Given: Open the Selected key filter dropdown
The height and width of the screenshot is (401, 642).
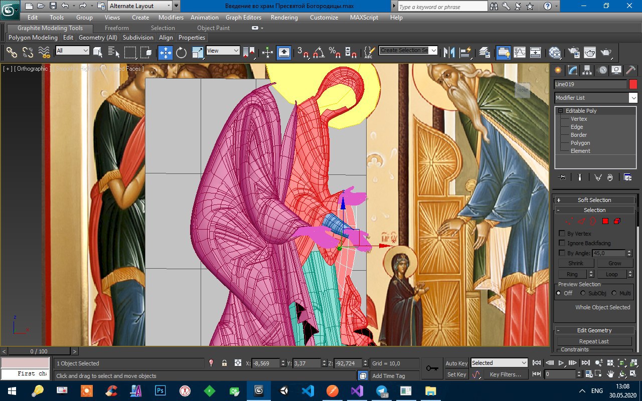Looking at the screenshot, I should coord(499,363).
